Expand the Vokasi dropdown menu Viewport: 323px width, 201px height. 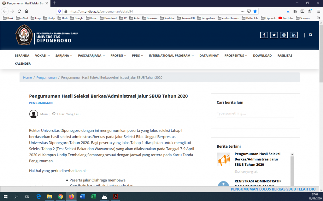click(42, 56)
